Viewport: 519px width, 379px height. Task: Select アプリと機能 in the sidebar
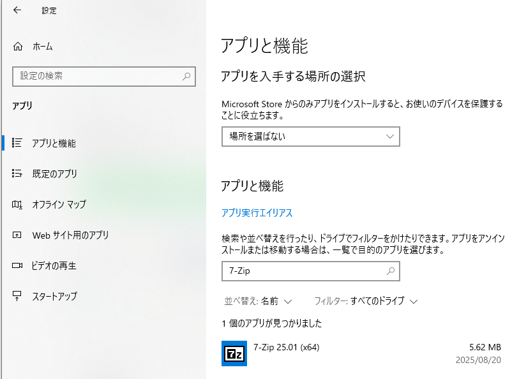tap(54, 144)
